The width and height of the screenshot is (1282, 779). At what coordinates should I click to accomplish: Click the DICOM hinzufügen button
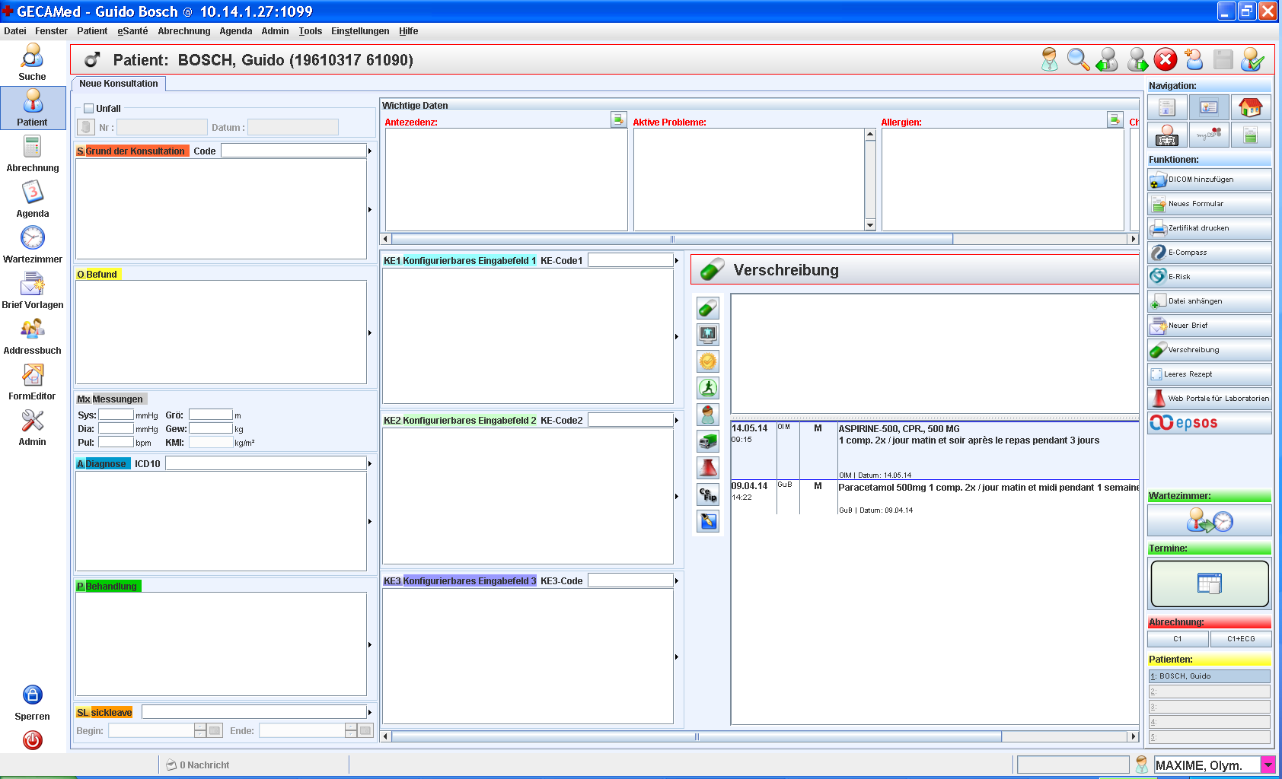tap(1209, 180)
